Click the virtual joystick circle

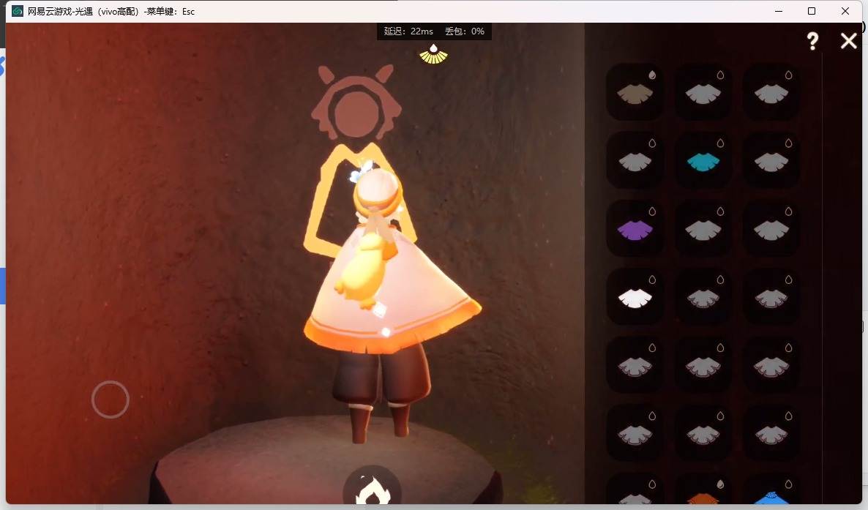tap(111, 400)
